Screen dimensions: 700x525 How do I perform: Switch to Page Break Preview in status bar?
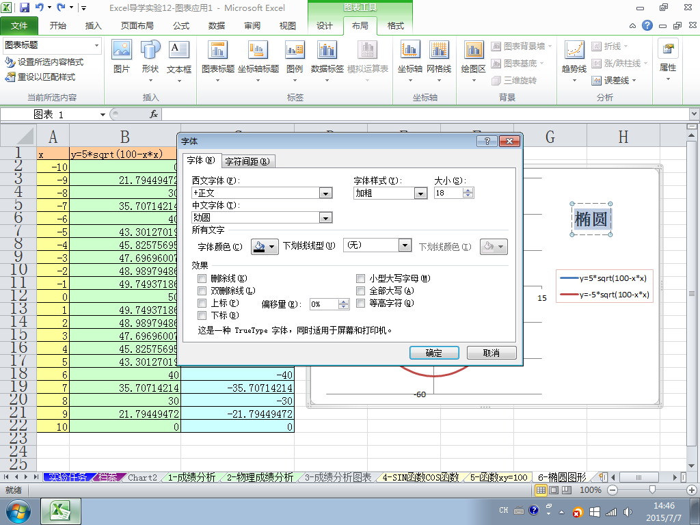(x=566, y=489)
